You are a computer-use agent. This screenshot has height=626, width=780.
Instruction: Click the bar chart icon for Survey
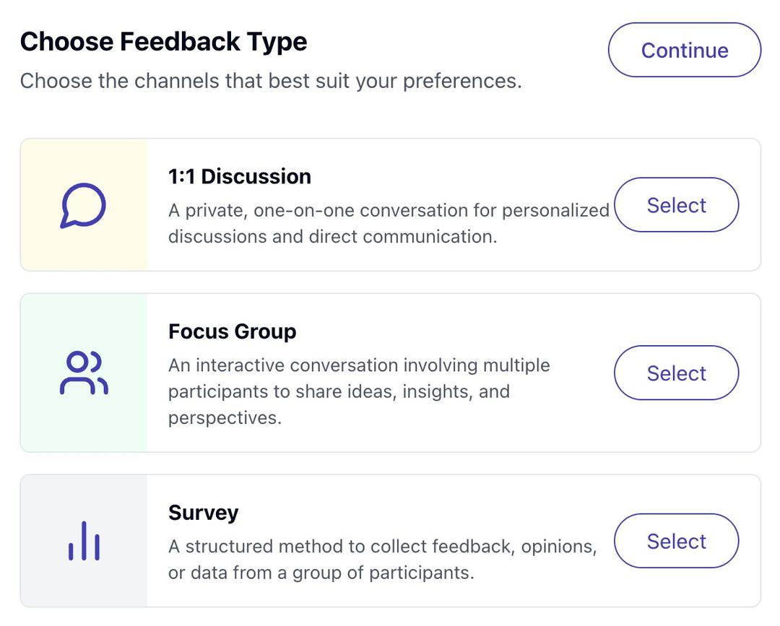[84, 541]
